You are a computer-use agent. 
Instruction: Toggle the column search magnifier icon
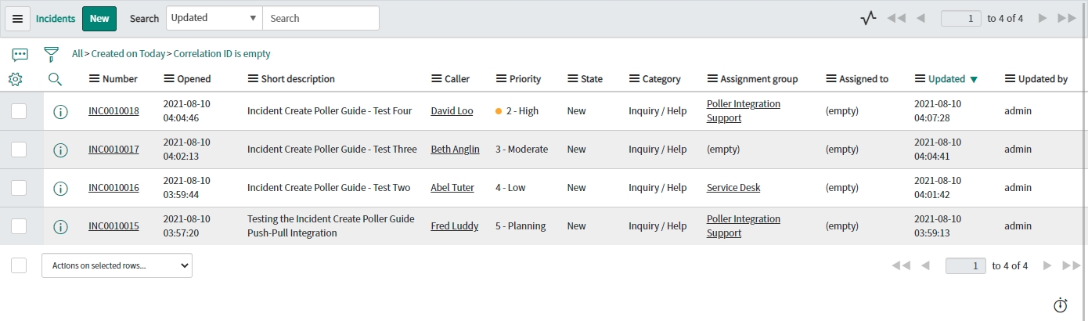click(55, 79)
